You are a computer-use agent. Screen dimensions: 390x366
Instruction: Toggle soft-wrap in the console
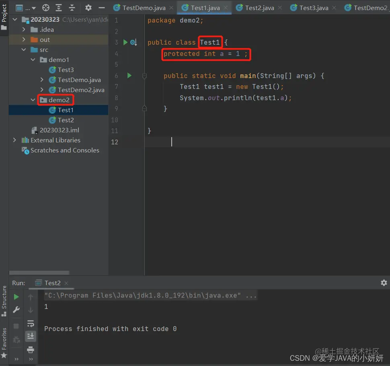point(31,323)
